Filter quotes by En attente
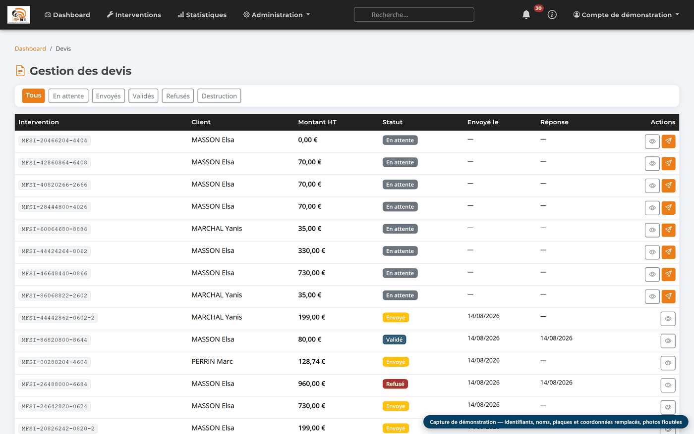Image resolution: width=694 pixels, height=434 pixels. pyautogui.click(x=68, y=96)
